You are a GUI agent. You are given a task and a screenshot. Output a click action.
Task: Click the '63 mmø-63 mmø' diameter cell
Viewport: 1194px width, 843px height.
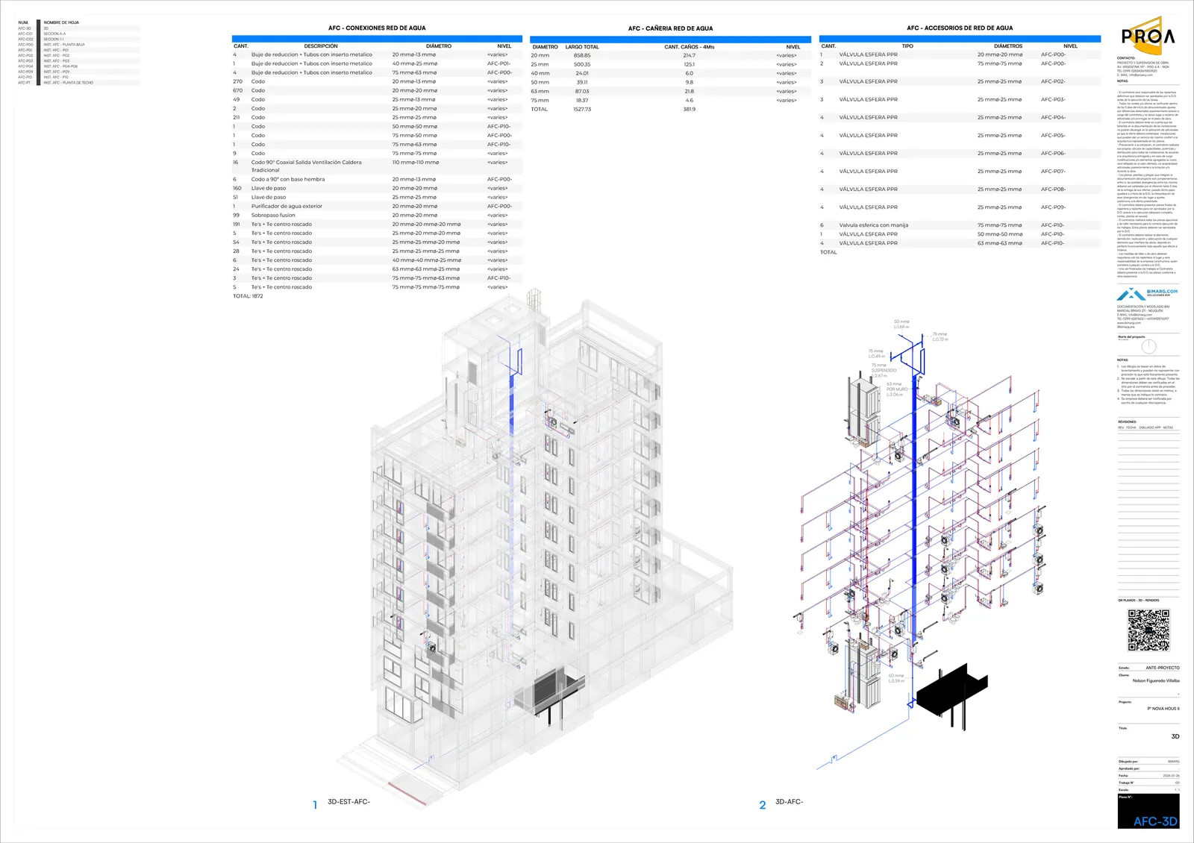[x=999, y=243]
